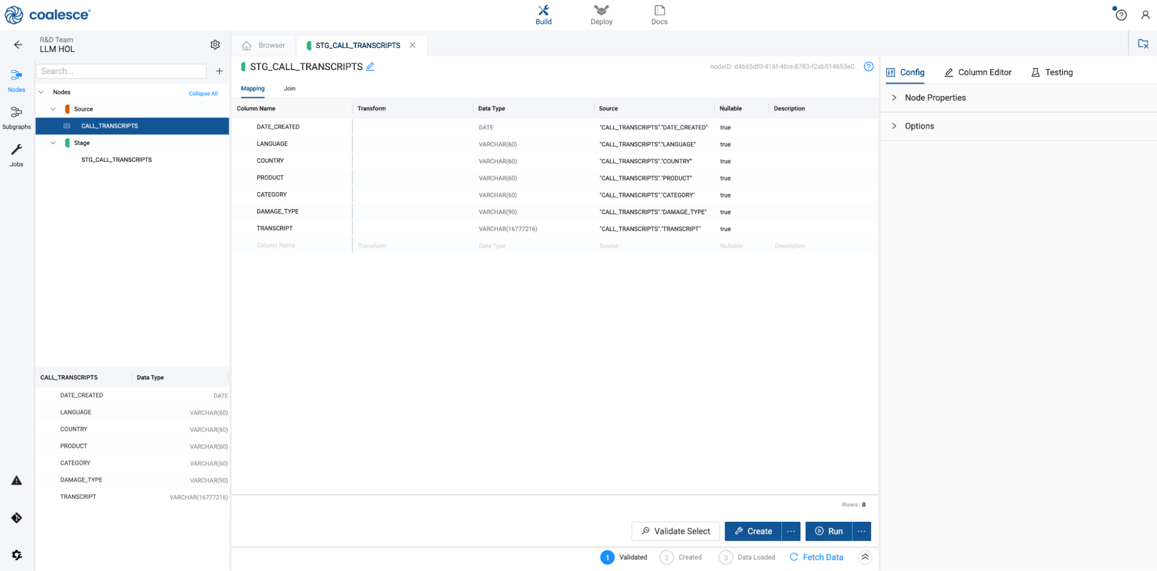Click the node Search input field

pyautogui.click(x=122, y=71)
